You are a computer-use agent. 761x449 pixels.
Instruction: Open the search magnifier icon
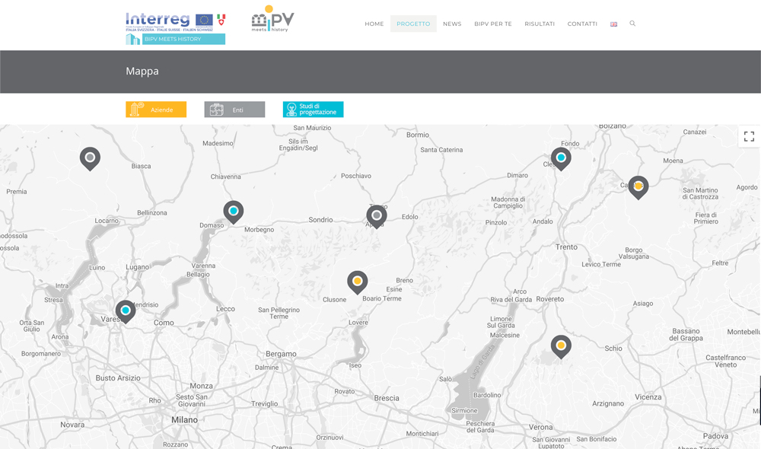point(632,24)
